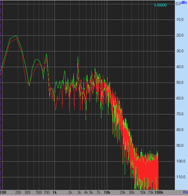
Task: Click the spectrum peak near 700 Hz
Action: pyautogui.click(x=47, y=54)
